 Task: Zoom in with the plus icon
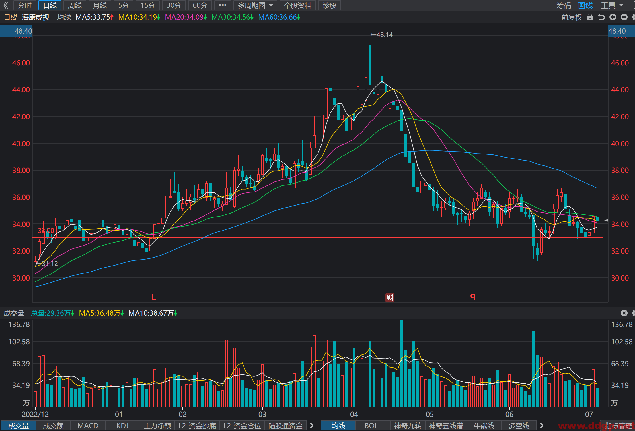click(x=613, y=17)
